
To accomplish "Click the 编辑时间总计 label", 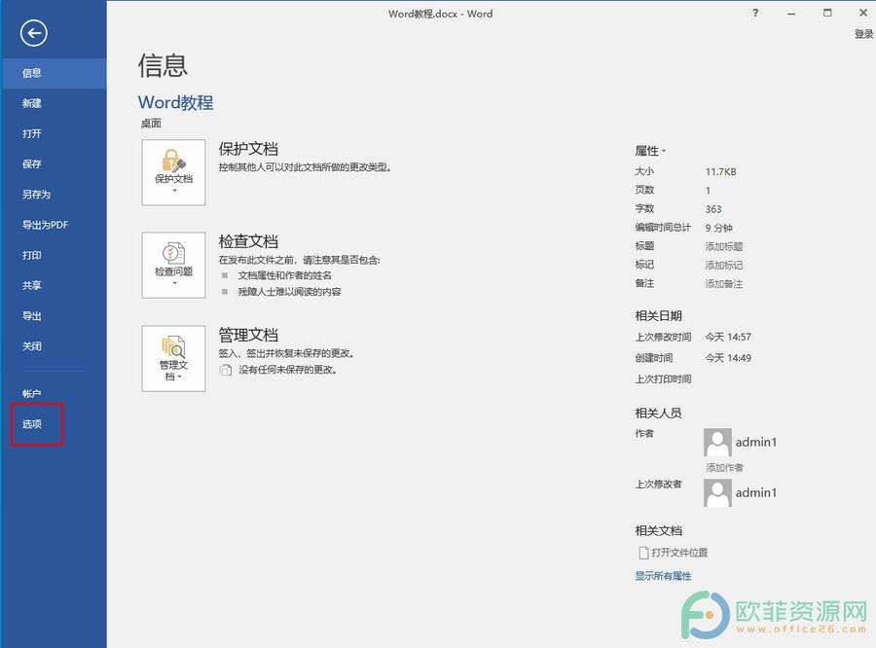I will (x=663, y=228).
